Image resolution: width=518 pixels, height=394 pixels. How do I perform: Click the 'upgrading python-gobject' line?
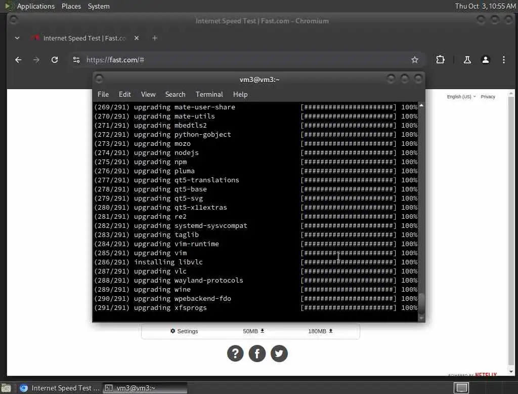coord(255,135)
